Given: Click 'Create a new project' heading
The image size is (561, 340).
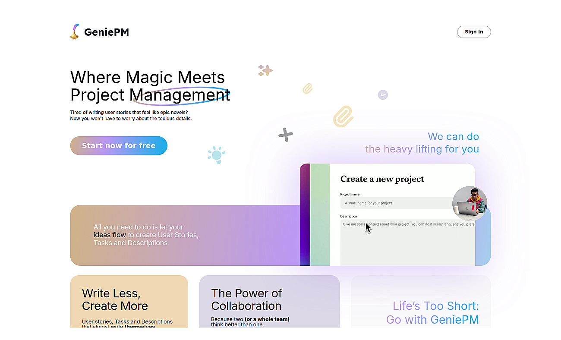Looking at the screenshot, I should click(382, 179).
